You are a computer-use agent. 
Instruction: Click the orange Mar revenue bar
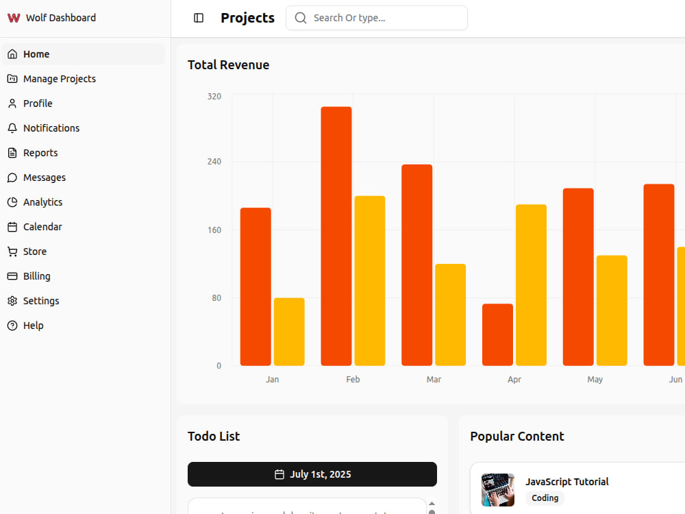pyautogui.click(x=416, y=265)
